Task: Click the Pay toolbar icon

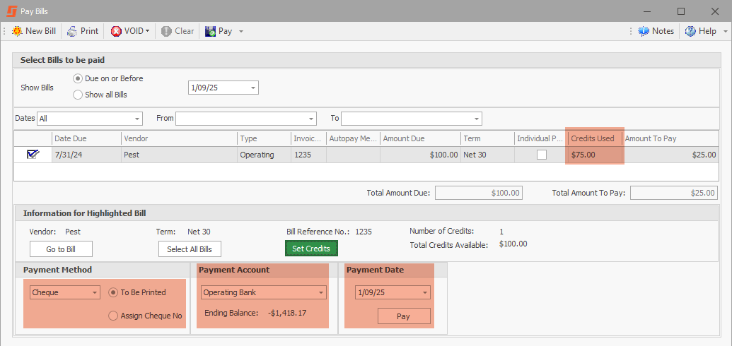Action: 211,31
